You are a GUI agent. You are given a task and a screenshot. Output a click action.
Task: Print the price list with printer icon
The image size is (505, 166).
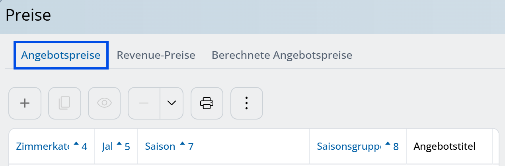207,103
